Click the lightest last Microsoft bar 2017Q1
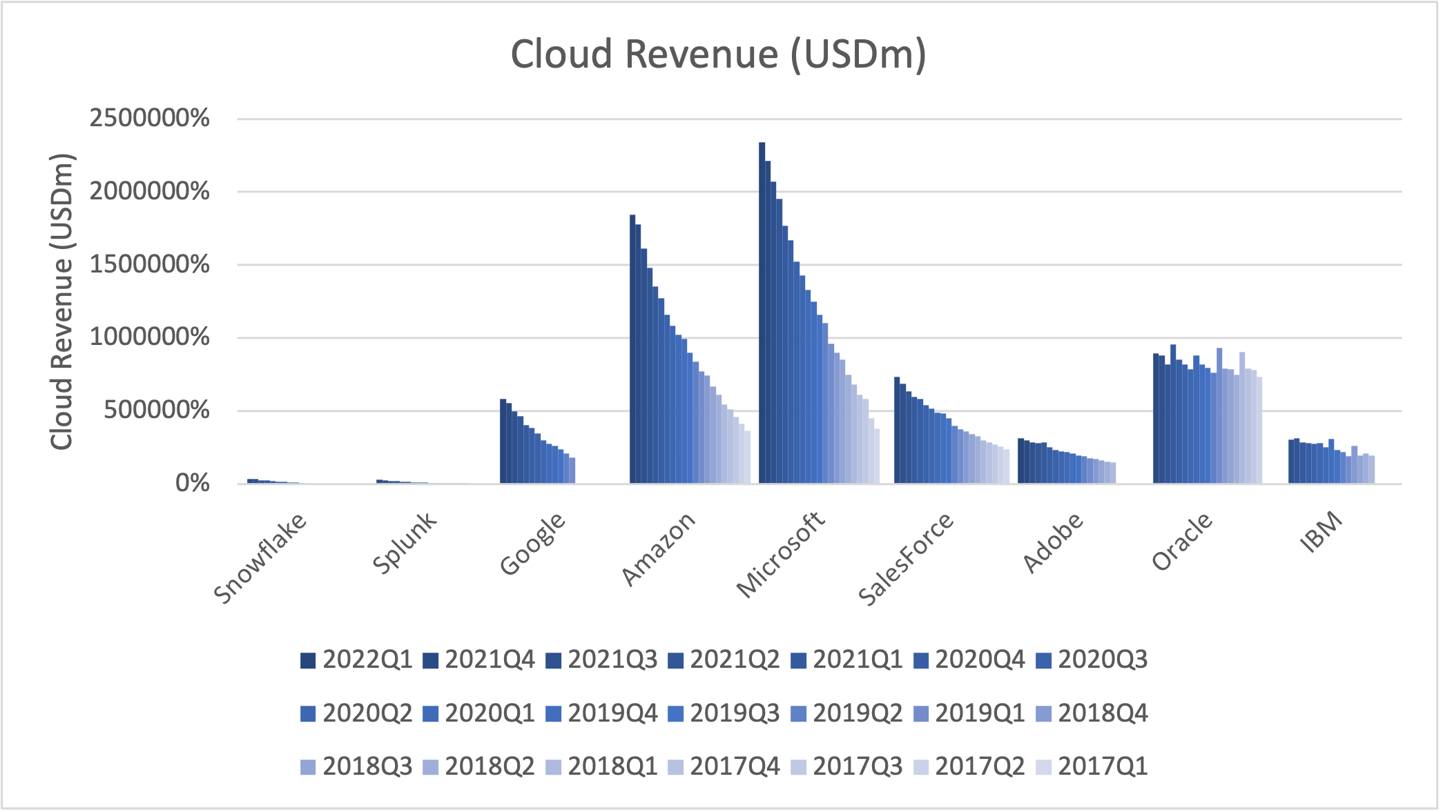Screen dimensions: 1443x812 coord(877,456)
